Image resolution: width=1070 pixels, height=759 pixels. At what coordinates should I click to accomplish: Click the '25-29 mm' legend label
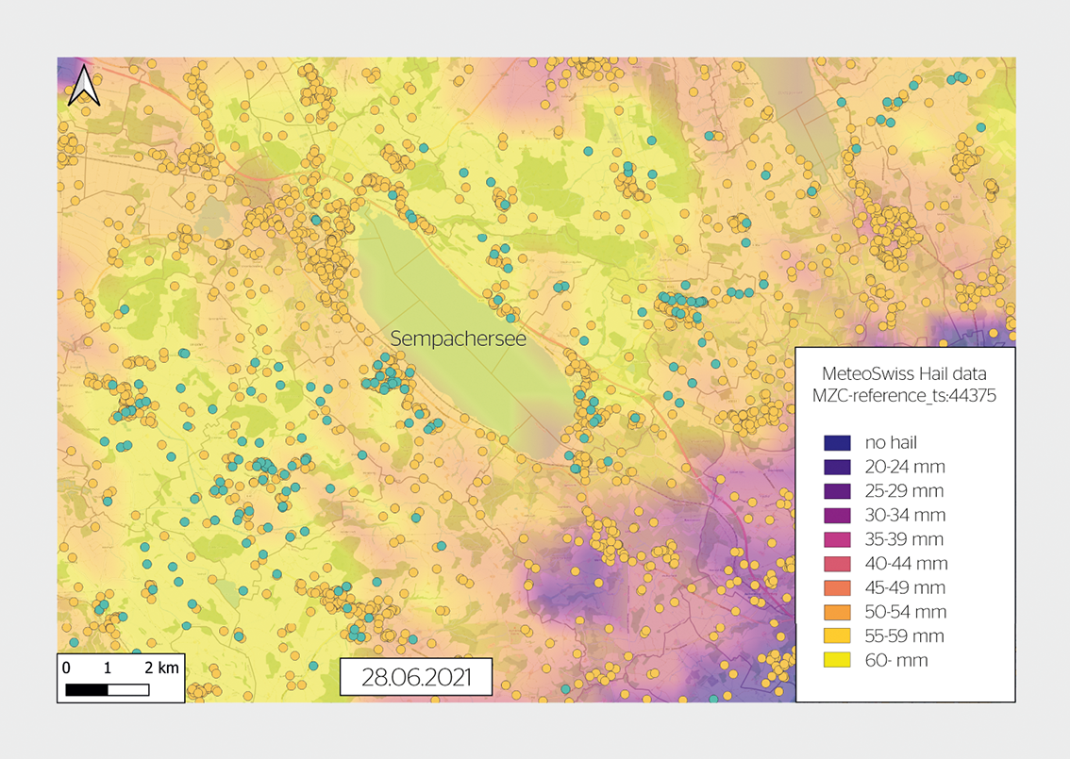904,491
